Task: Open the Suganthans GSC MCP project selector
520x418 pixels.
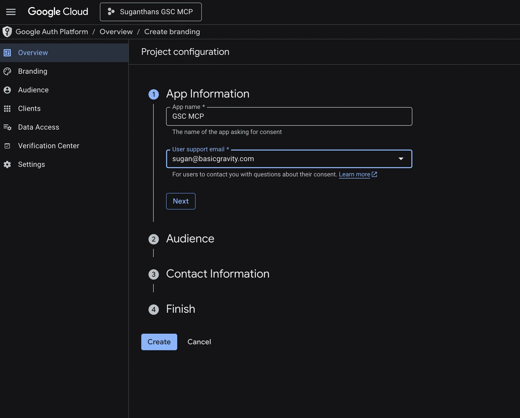Action: 151,12
